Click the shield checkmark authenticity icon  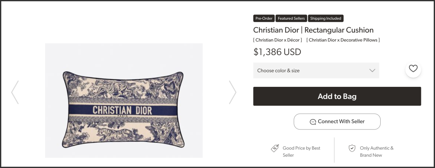tap(352, 148)
